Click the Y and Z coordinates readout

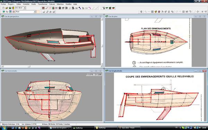click(94, 75)
